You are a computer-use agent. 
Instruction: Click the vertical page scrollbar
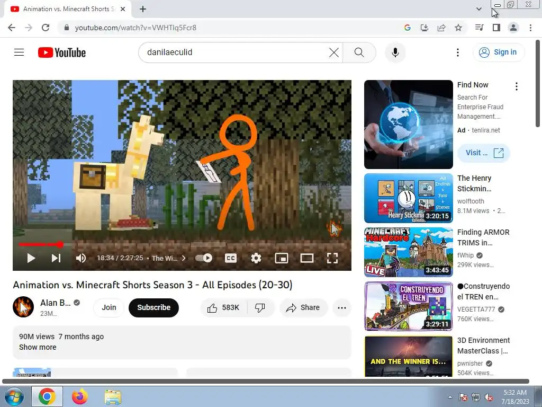pyautogui.click(x=538, y=84)
